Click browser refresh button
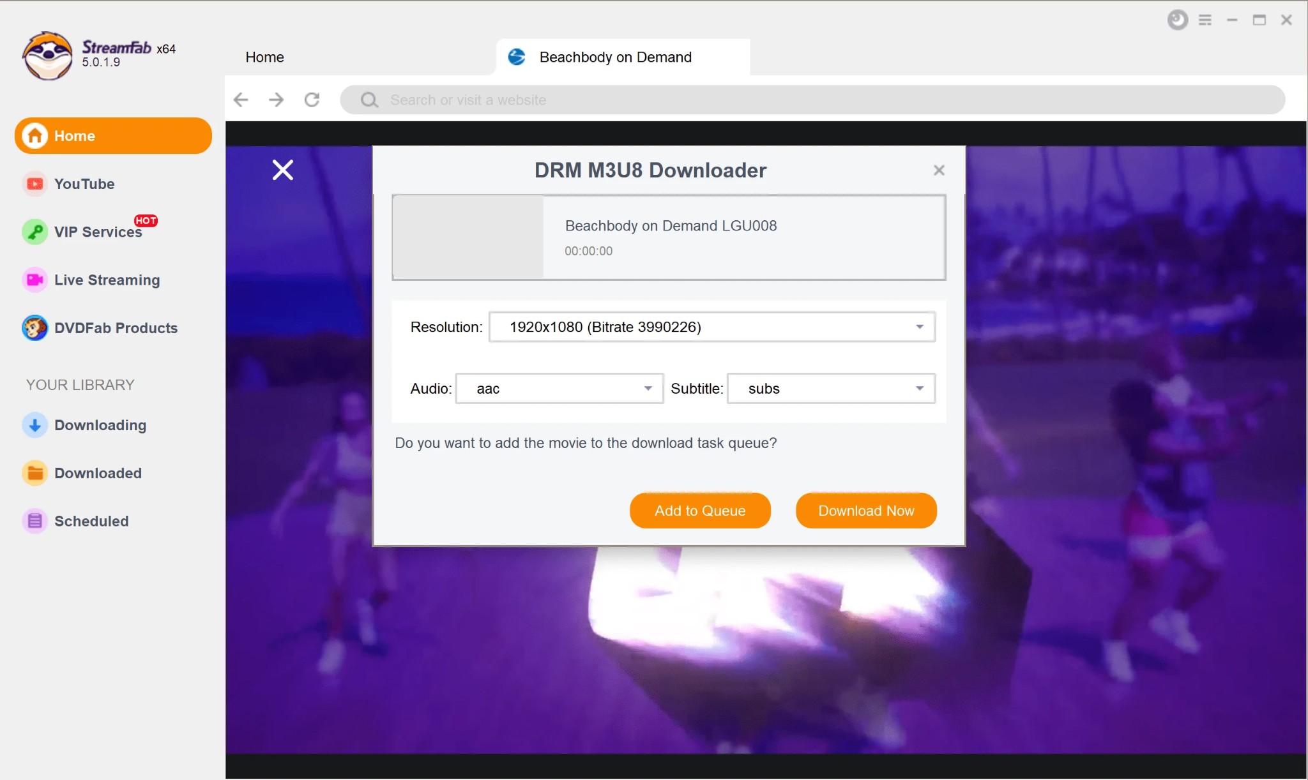This screenshot has width=1308, height=780. (x=312, y=100)
